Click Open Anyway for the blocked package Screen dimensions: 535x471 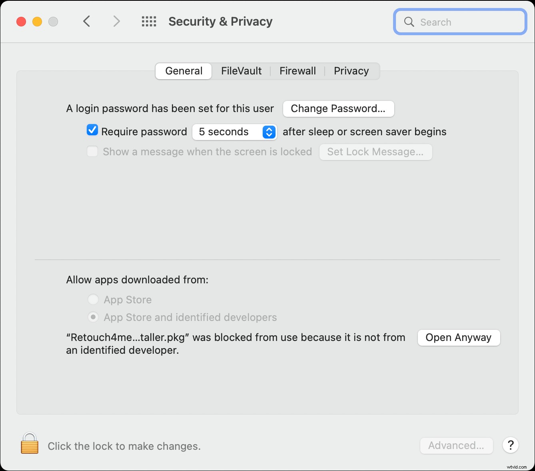459,337
